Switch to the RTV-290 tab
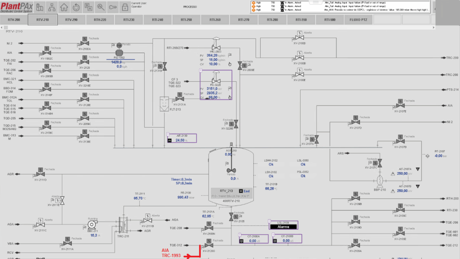The image size is (460, 259). point(71,20)
